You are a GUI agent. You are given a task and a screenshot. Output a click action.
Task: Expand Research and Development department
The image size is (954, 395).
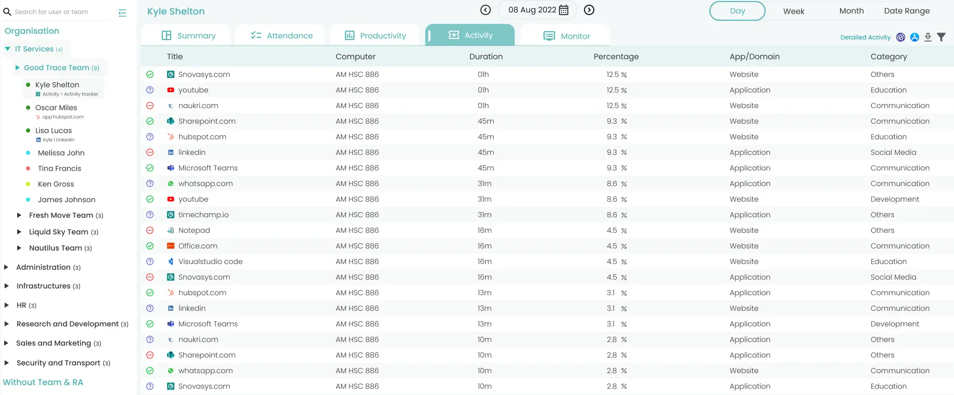6,324
